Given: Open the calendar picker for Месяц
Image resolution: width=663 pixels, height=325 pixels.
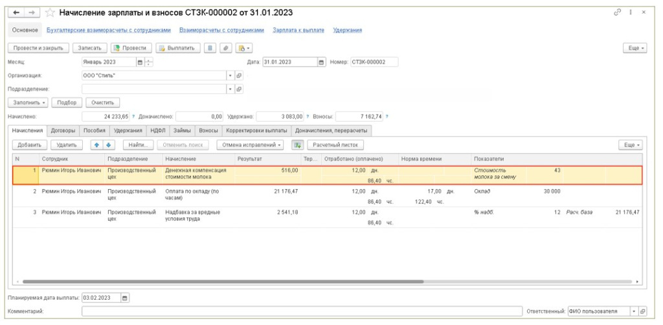Looking at the screenshot, I should [x=140, y=62].
